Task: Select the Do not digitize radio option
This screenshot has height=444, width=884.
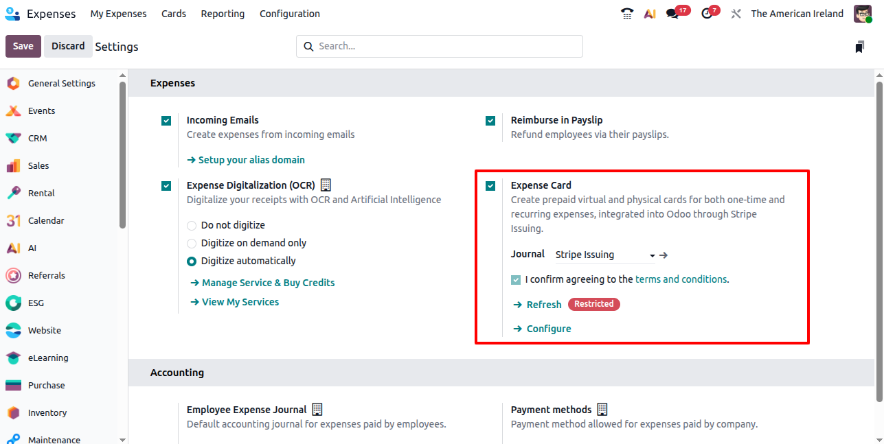Action: [x=192, y=225]
